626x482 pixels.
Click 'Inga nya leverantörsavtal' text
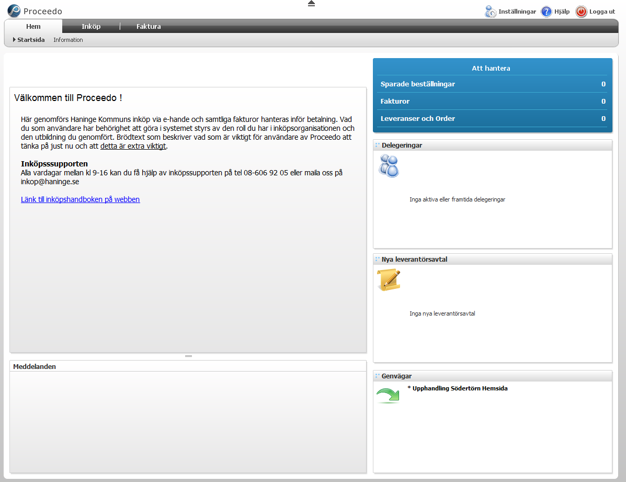[442, 313]
